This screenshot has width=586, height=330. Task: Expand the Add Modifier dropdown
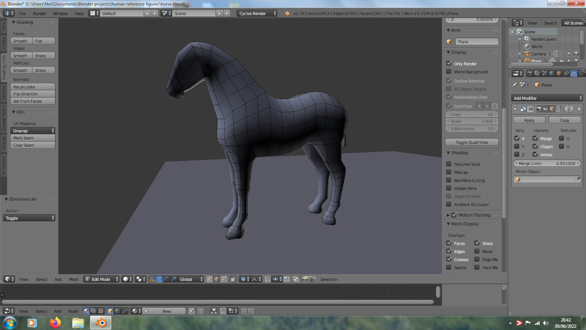click(547, 98)
